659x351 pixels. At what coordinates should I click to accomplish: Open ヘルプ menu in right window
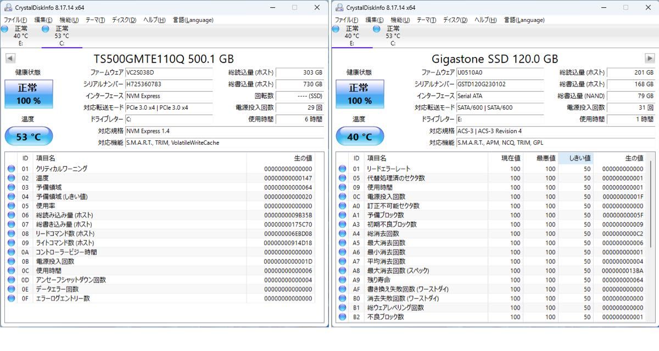[485, 20]
